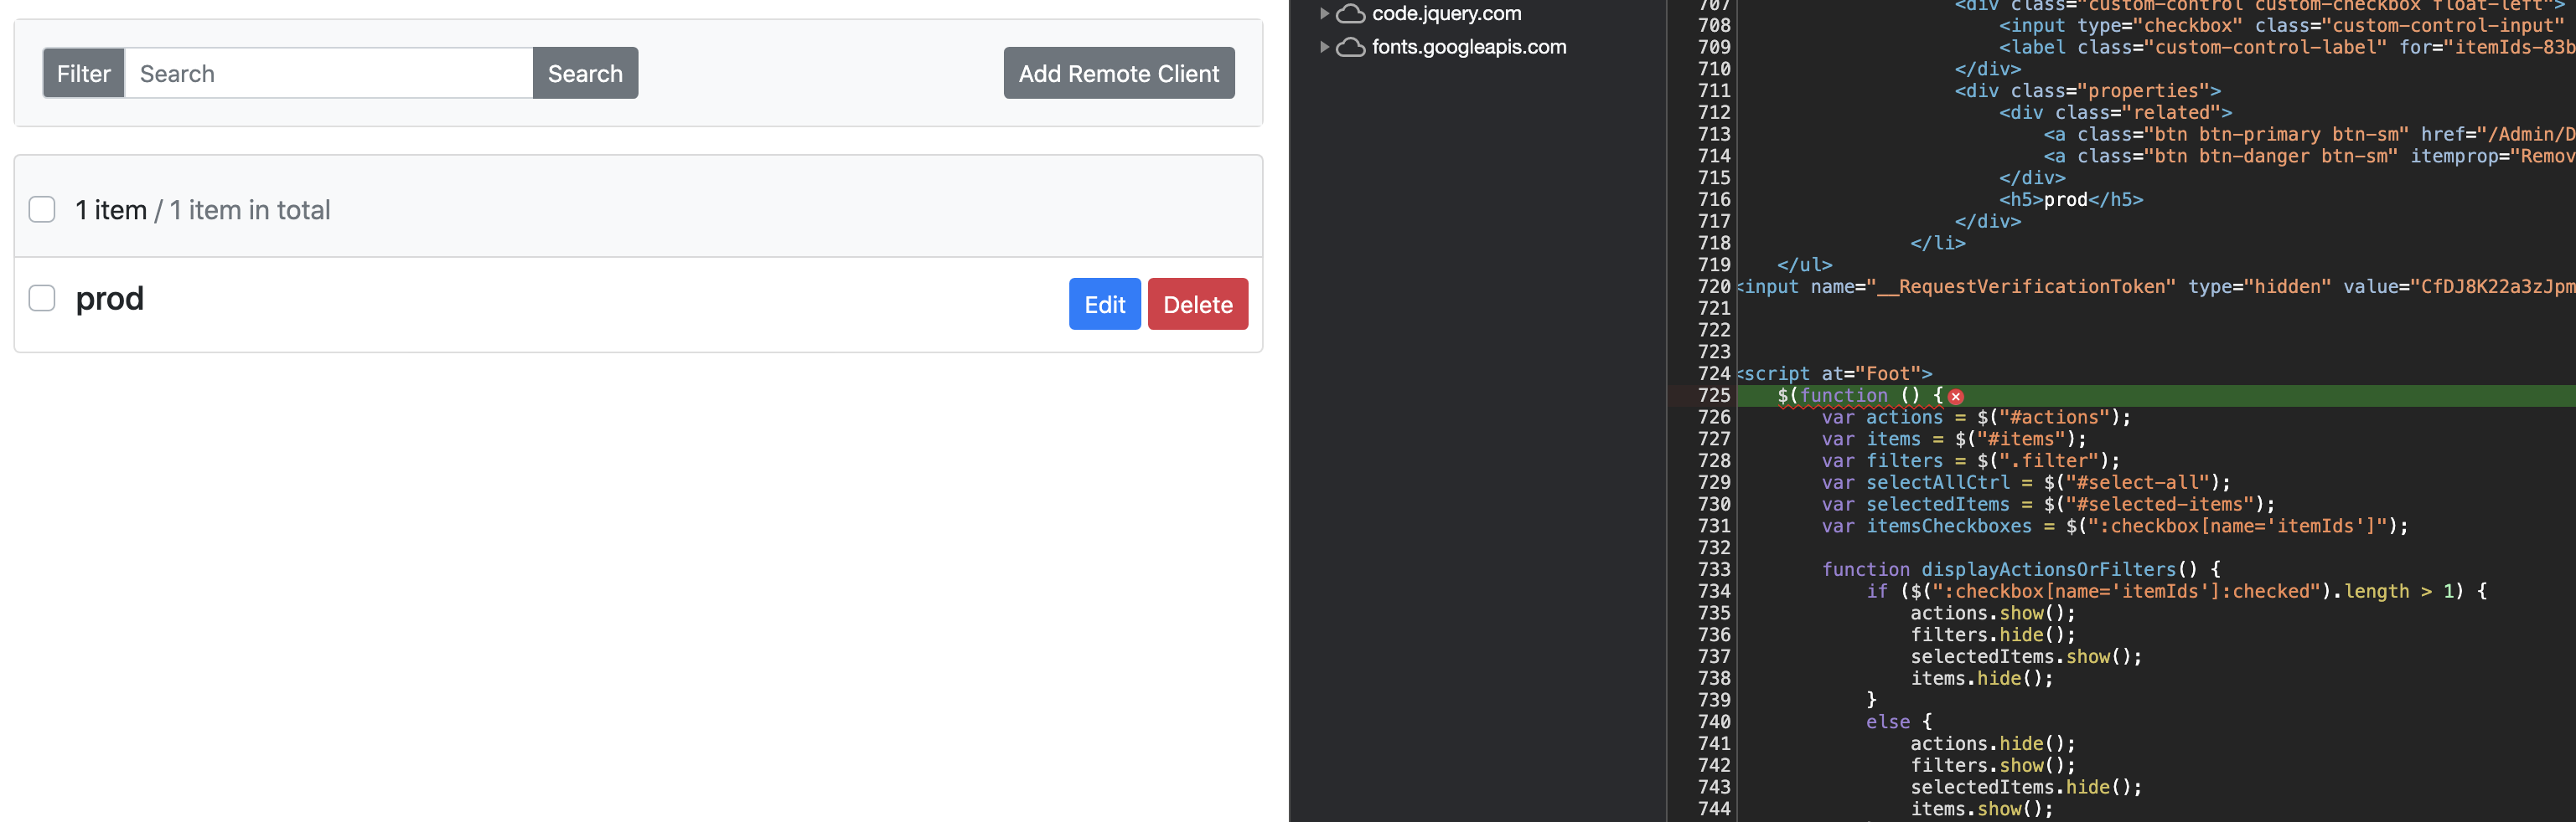Click line number 734 in the gutter
The width and height of the screenshot is (2576, 822).
[x=1713, y=591]
